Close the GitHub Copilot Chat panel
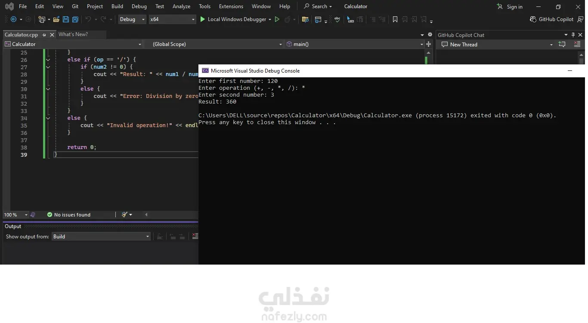This screenshot has height=323, width=588. click(x=581, y=35)
